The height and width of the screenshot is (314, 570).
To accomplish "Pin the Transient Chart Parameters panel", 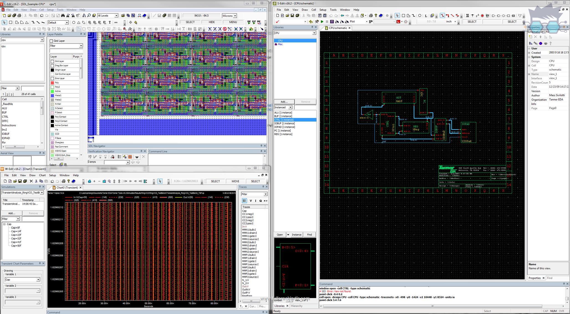I will pos(40,263).
